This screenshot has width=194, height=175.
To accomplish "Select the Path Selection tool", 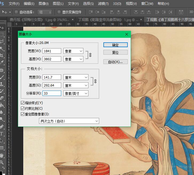I will point(2,141).
